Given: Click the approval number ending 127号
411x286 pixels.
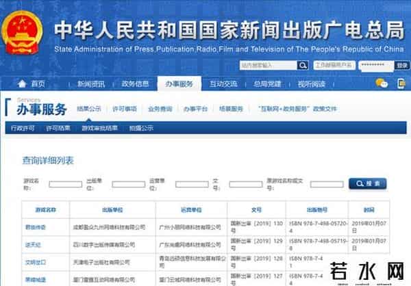Looking at the screenshot, I should point(257,279).
